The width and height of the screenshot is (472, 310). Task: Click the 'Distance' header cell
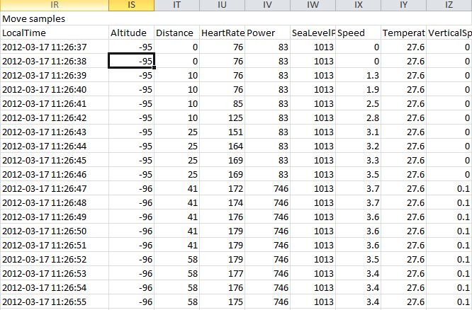177,33
